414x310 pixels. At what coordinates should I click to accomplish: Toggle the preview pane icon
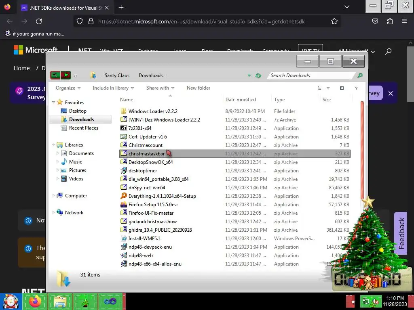tap(342, 88)
